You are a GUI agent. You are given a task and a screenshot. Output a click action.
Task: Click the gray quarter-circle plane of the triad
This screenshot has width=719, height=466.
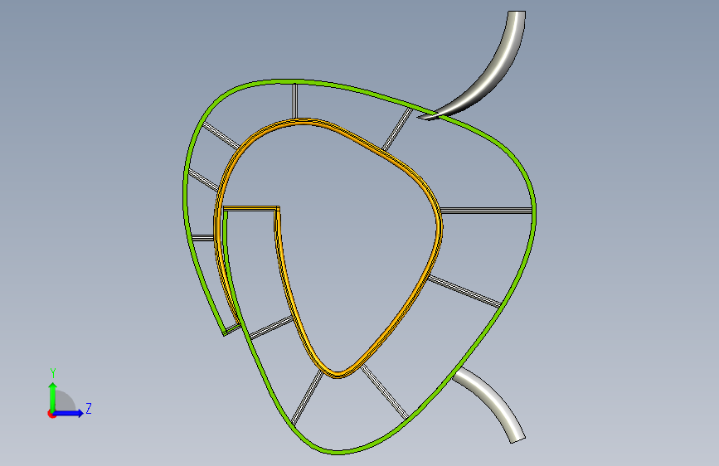[66, 402]
